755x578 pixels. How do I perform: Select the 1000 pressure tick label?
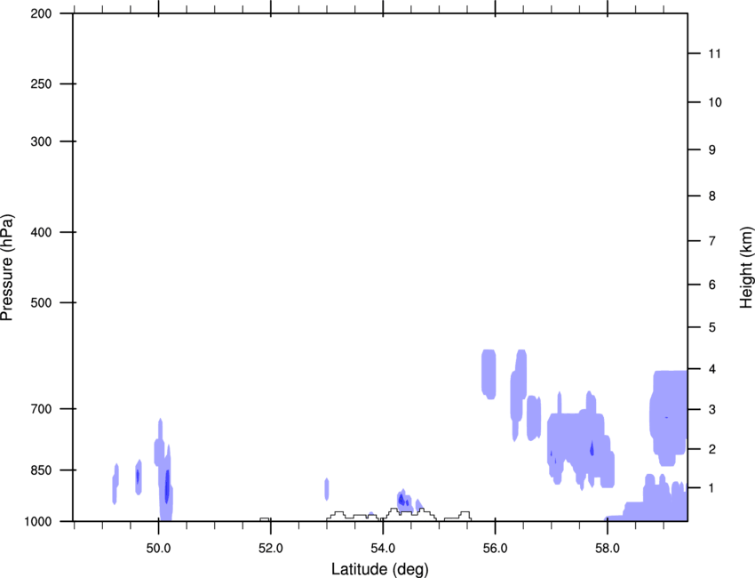(37, 521)
